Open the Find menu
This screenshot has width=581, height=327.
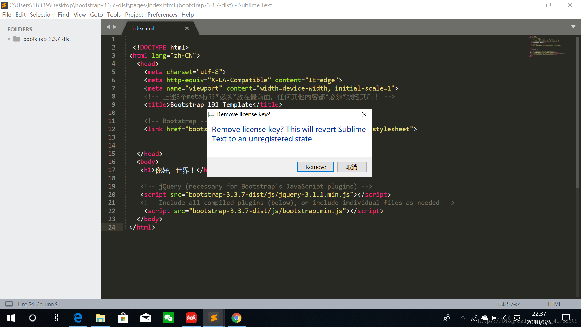[63, 15]
